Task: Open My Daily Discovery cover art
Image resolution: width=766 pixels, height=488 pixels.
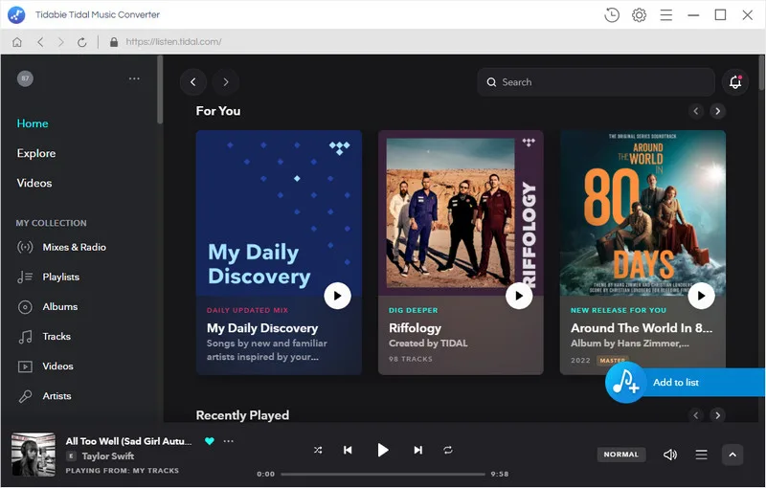Action: [279, 212]
